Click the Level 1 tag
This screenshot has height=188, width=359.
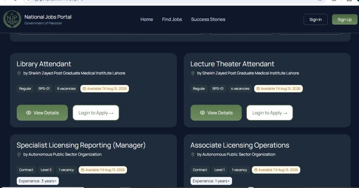point(219,170)
